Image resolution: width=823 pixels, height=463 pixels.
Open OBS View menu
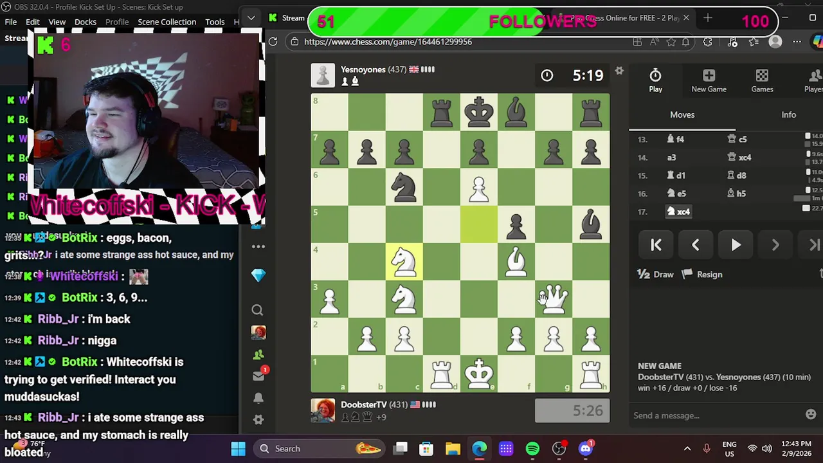pos(57,22)
